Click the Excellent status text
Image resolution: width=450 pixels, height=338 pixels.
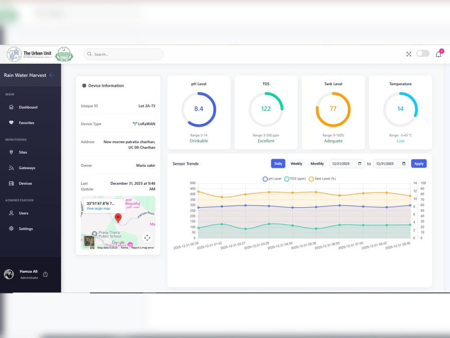pos(266,141)
